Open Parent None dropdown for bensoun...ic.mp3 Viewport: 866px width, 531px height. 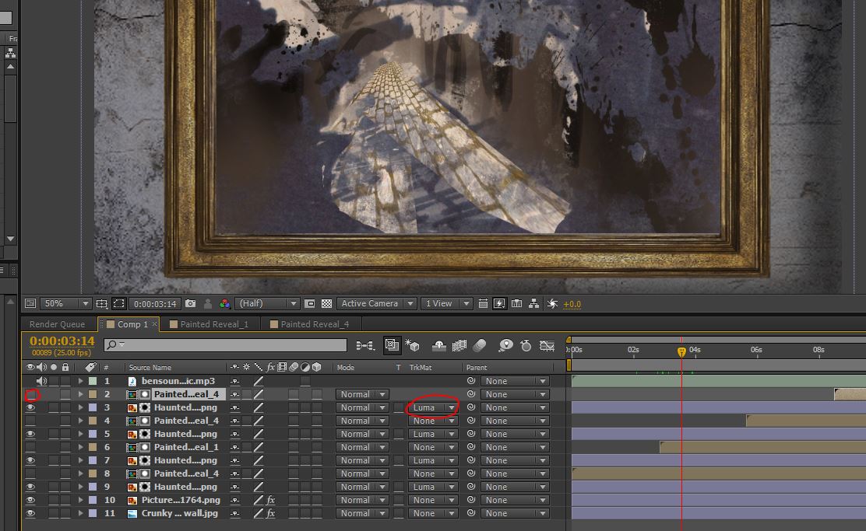pos(516,381)
